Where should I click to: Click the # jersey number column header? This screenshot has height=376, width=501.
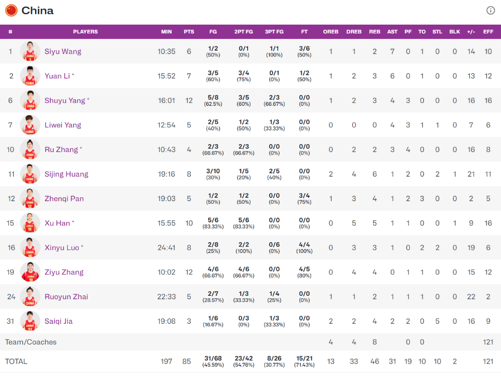[10, 31]
